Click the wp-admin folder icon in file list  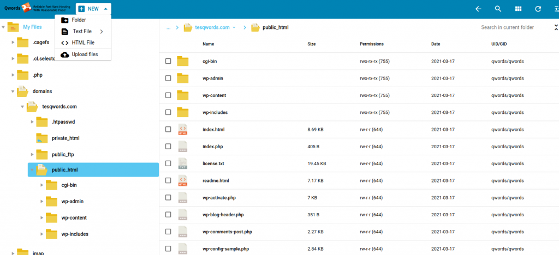point(182,78)
